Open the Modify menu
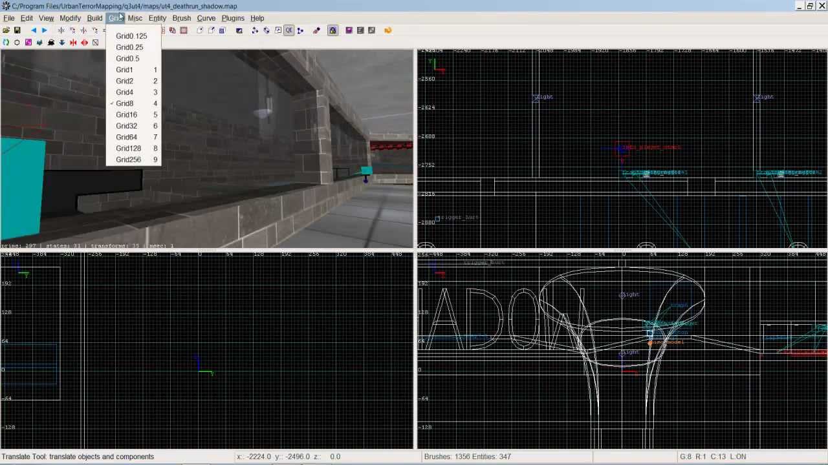 pos(70,18)
